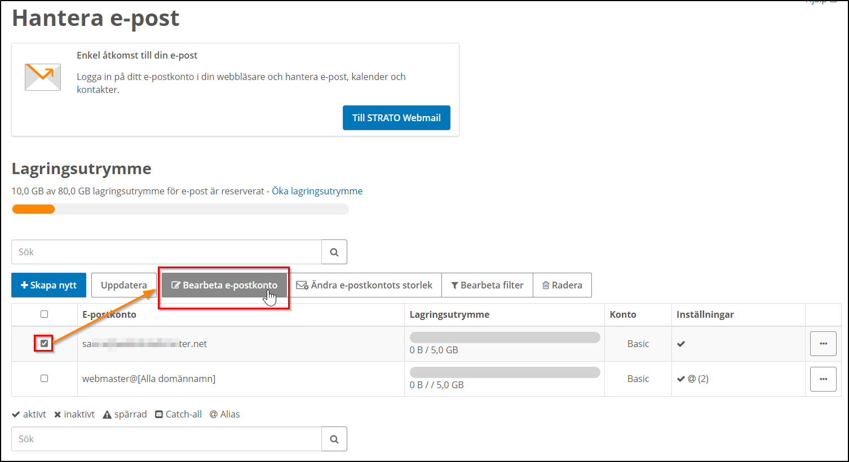This screenshot has width=849, height=462.
Task: Check the webmaster account checkbox
Action: 45,379
